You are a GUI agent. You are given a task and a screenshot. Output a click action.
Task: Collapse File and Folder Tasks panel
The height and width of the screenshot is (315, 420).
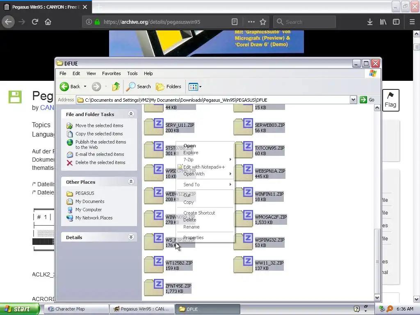[131, 114]
